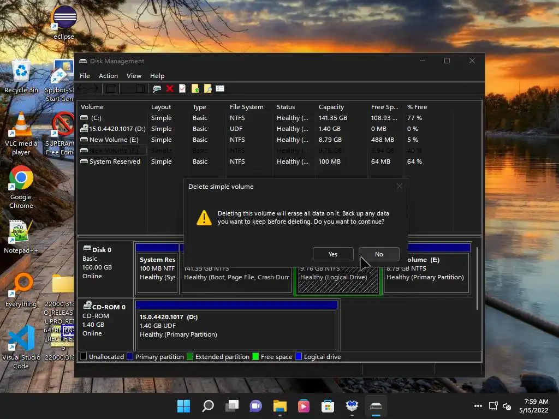559x419 pixels.
Task: Open the Everything search desktop icon
Action: (21, 290)
